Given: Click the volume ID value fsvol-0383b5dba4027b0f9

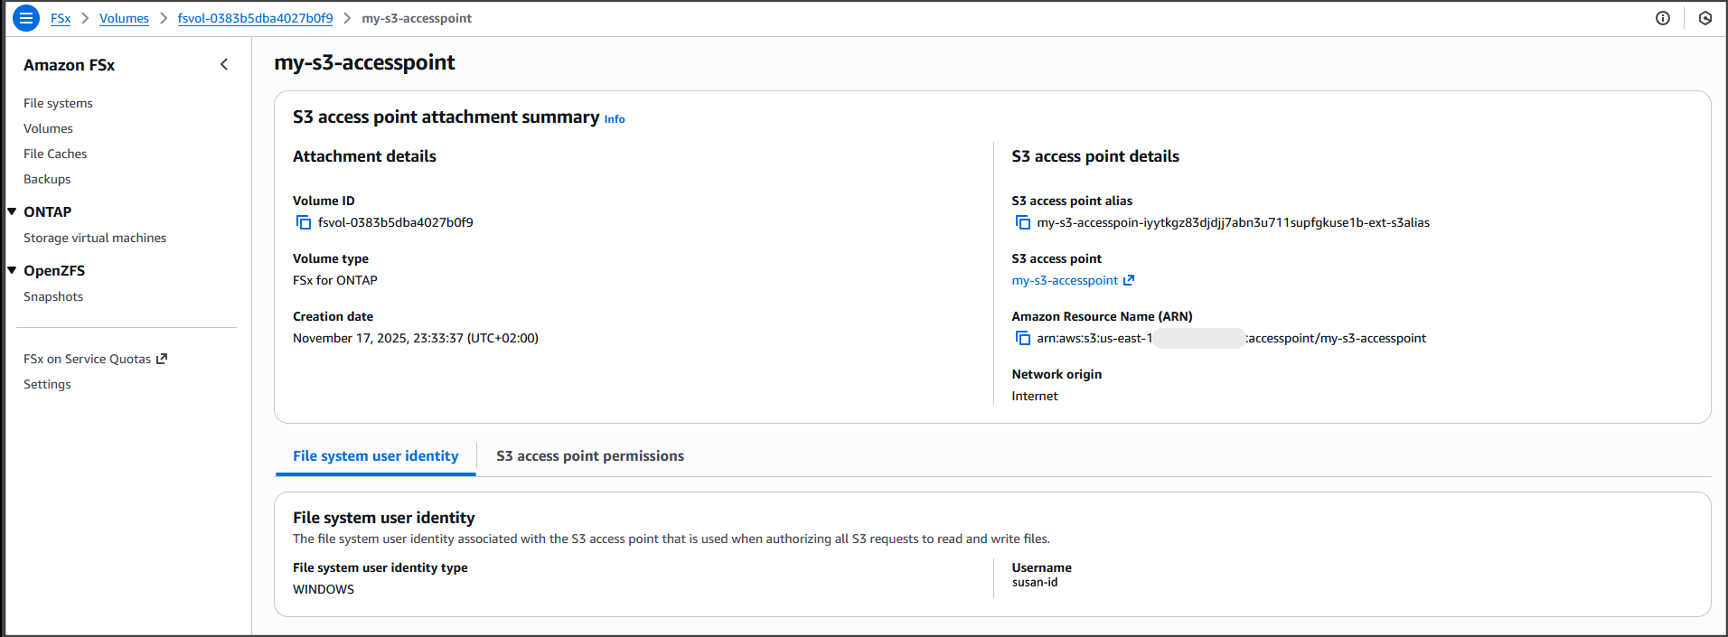Looking at the screenshot, I should tap(395, 222).
